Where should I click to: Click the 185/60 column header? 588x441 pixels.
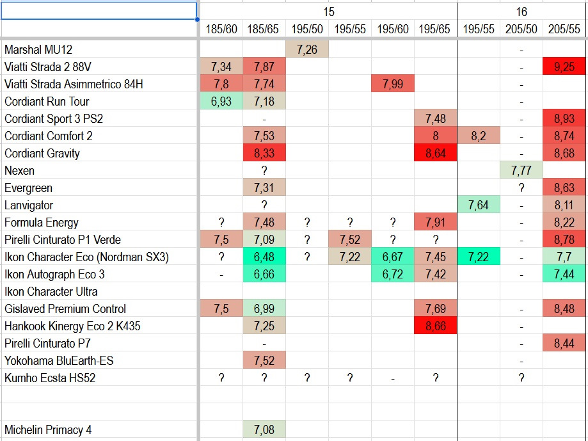221,29
